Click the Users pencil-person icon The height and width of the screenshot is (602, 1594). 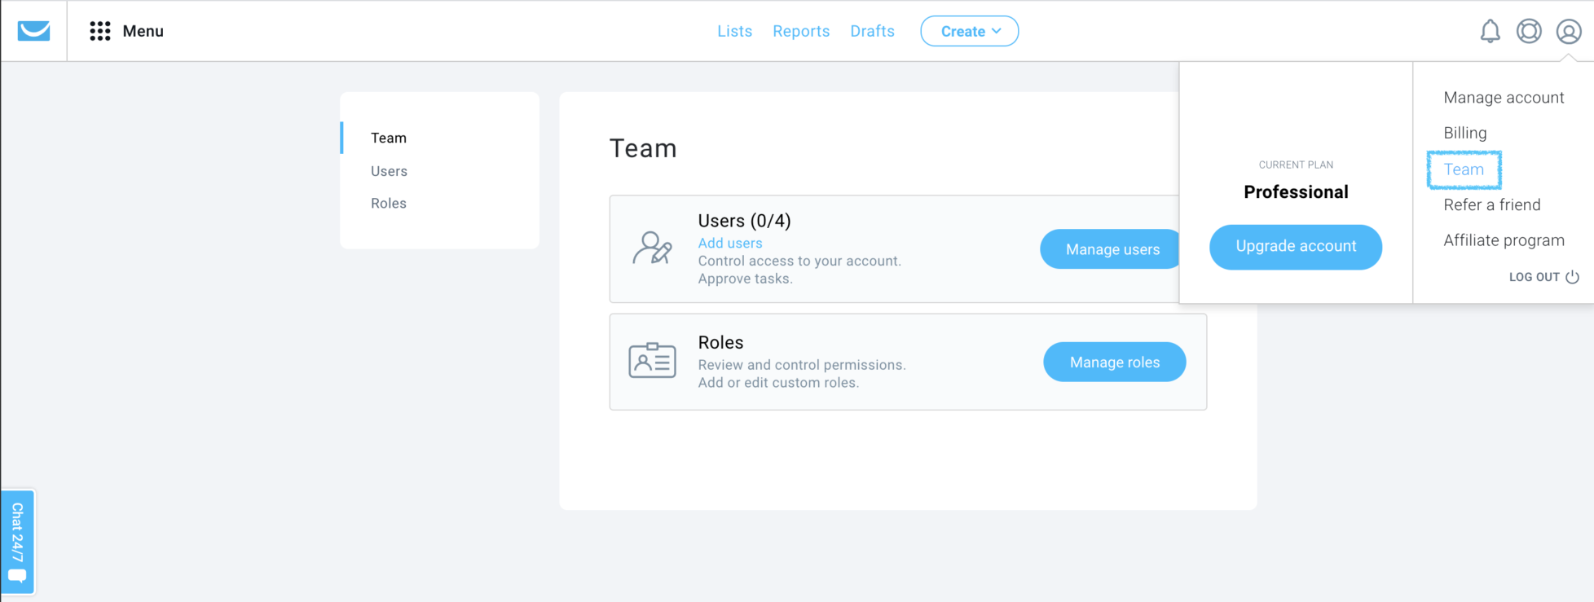pyautogui.click(x=652, y=248)
